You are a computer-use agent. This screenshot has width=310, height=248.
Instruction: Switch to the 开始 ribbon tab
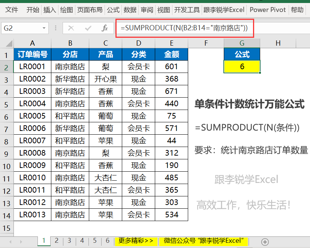click(32, 10)
